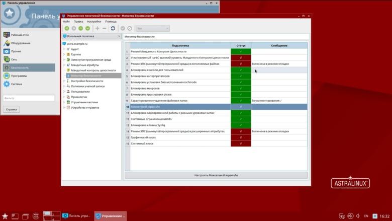Expand the Управление квотами tree node
392x221 pixels.
pos(64,102)
